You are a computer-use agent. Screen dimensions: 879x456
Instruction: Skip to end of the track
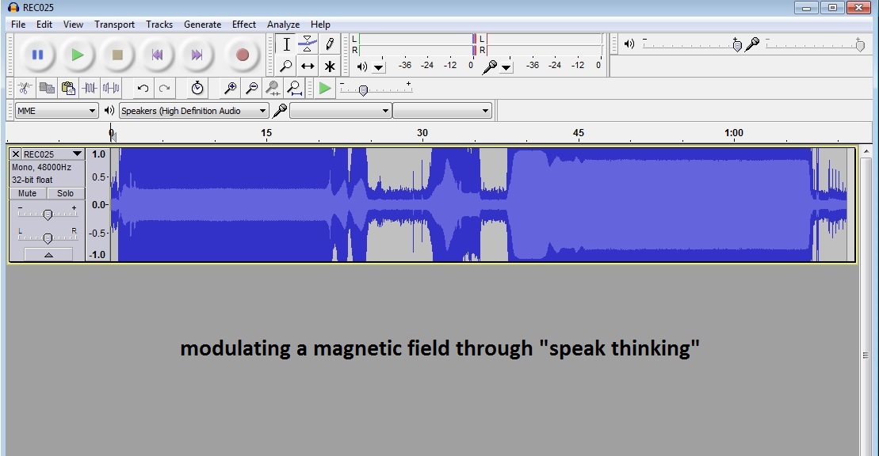coord(197,55)
